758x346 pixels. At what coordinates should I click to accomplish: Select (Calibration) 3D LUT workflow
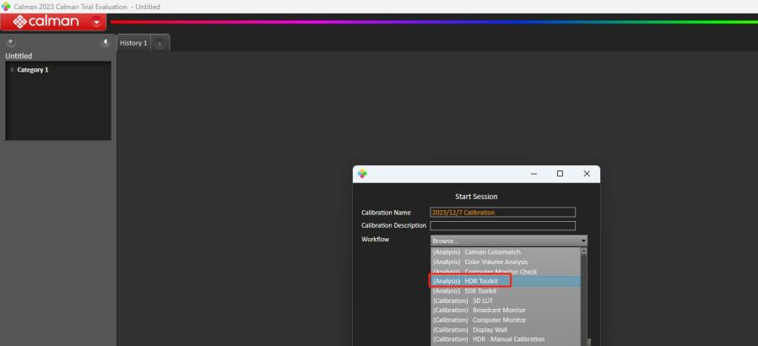506,300
